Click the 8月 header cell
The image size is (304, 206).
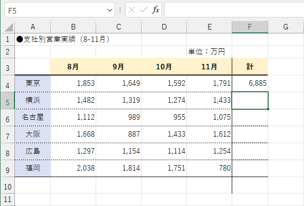click(x=73, y=66)
